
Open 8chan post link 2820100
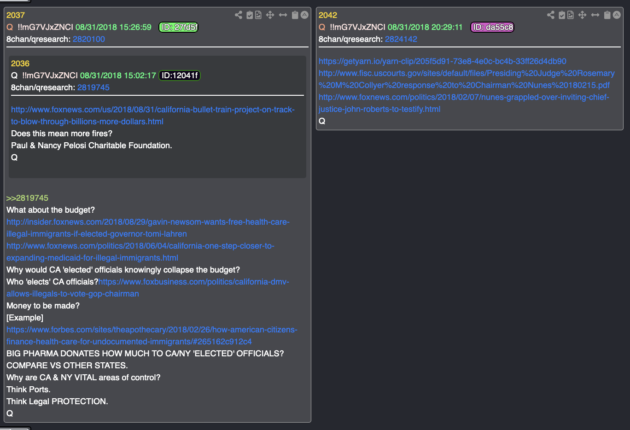(x=89, y=39)
